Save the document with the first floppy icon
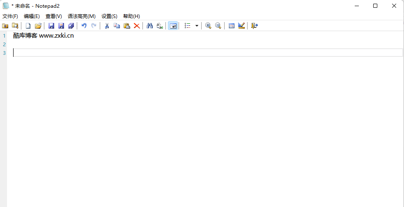Screen dimensions: 404x207 pos(51,26)
